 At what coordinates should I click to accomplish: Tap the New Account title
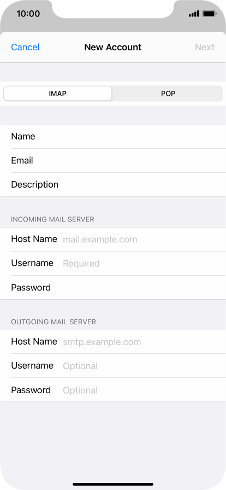[113, 47]
